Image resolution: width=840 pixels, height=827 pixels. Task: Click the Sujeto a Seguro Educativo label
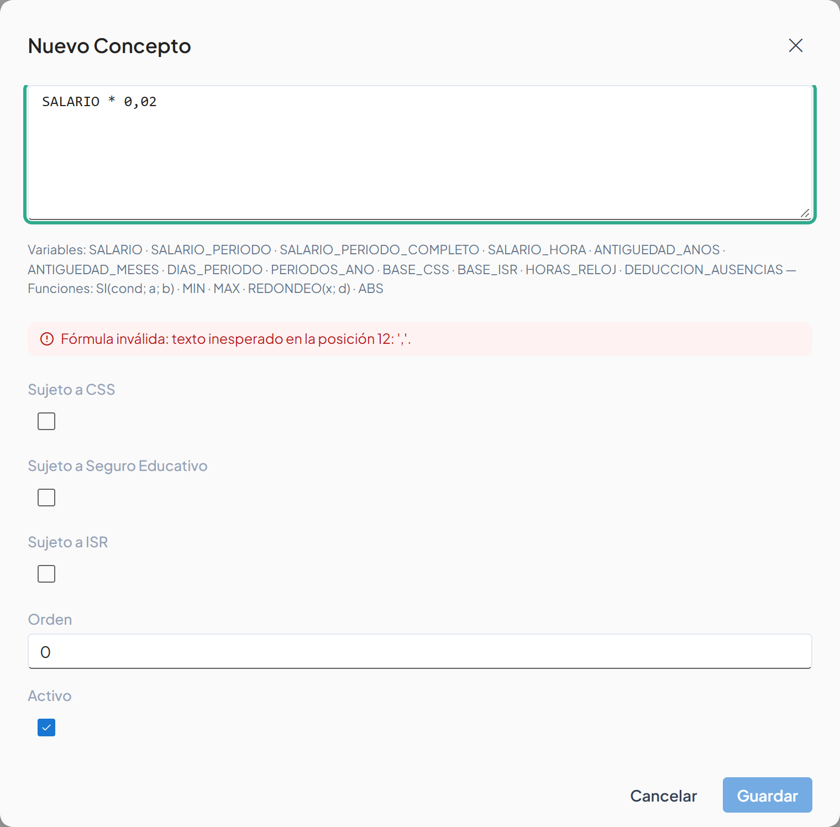coord(118,466)
